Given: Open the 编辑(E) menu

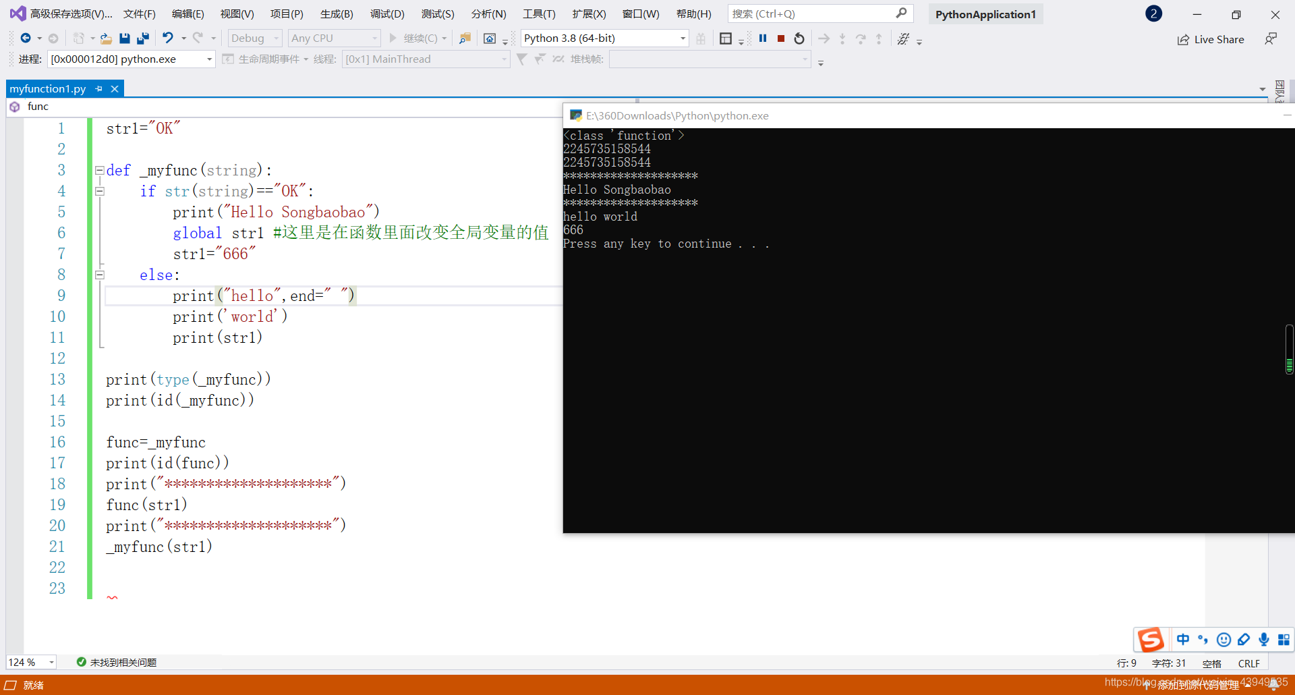Looking at the screenshot, I should 188,13.
